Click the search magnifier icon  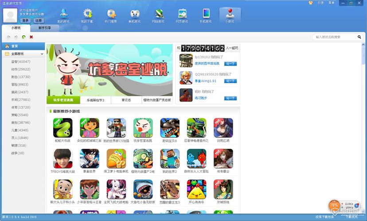point(359,37)
